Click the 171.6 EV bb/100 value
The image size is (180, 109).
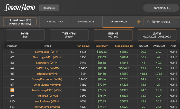click(159, 74)
